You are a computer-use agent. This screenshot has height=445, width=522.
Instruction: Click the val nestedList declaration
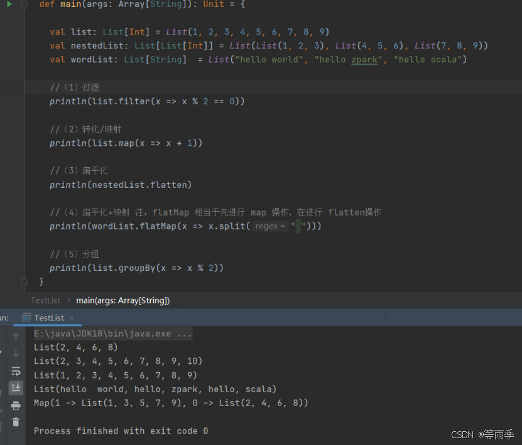point(269,46)
